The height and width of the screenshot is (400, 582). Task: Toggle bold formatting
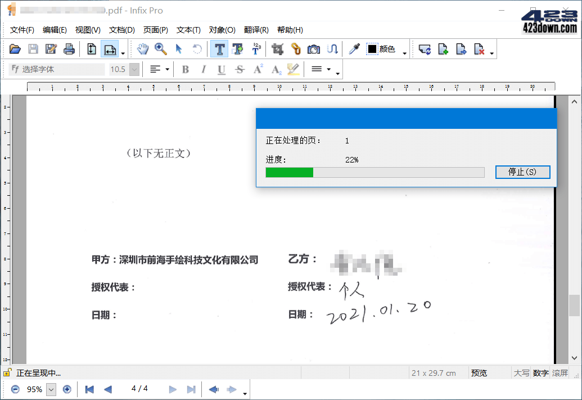click(x=186, y=69)
